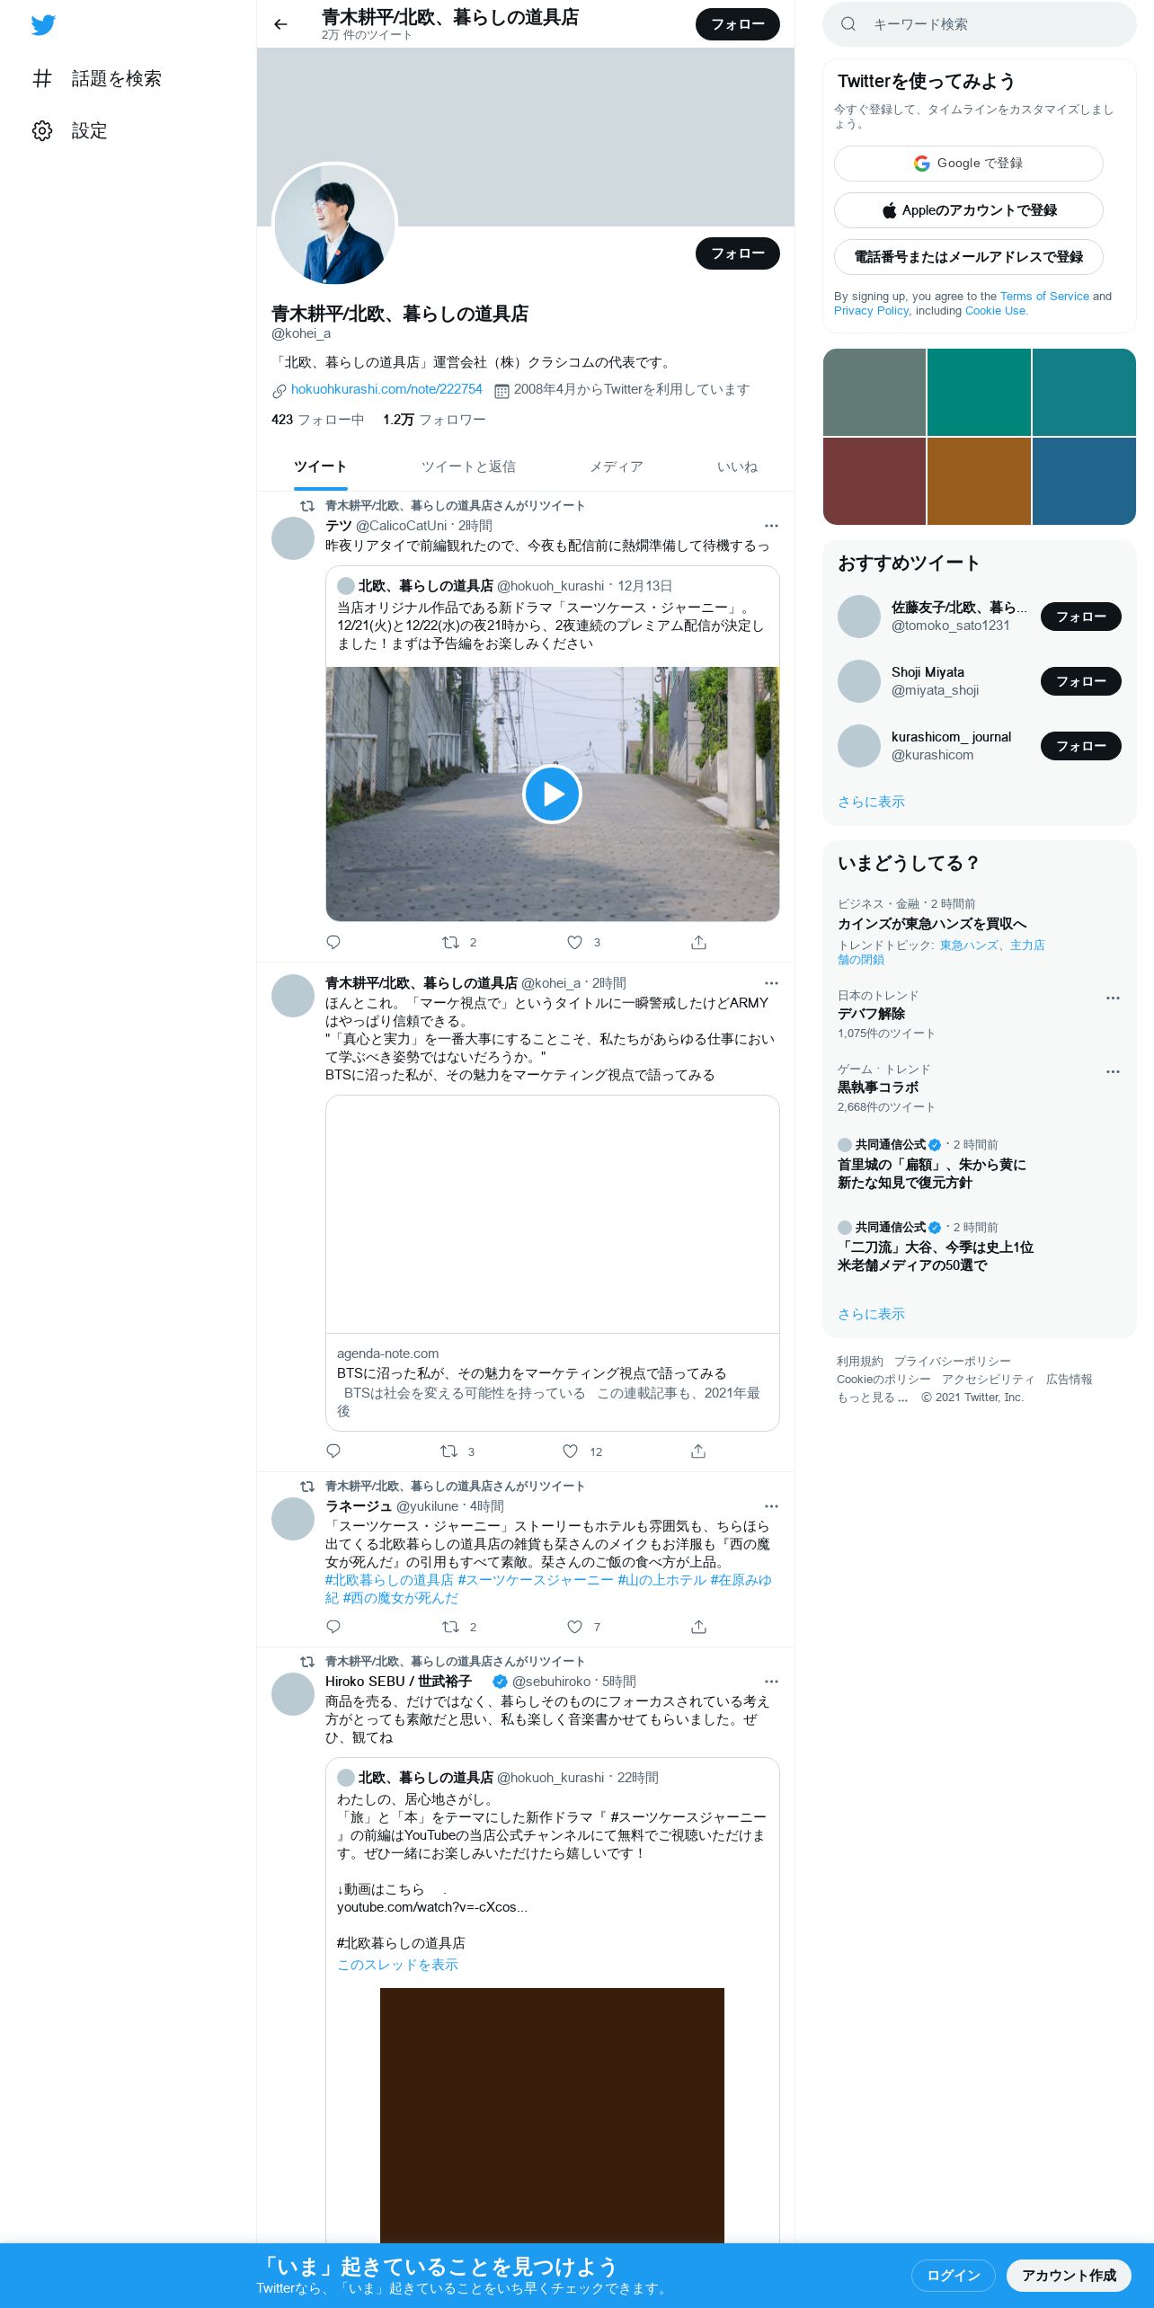Screen dimensions: 1154x2308
Task: Click フォロー button below banner image
Action: (x=737, y=253)
